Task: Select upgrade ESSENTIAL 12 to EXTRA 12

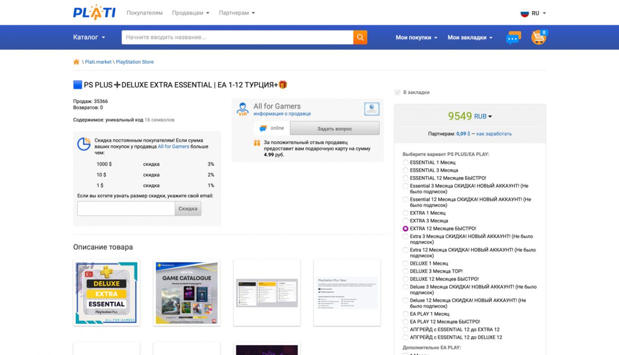Action: (406, 330)
